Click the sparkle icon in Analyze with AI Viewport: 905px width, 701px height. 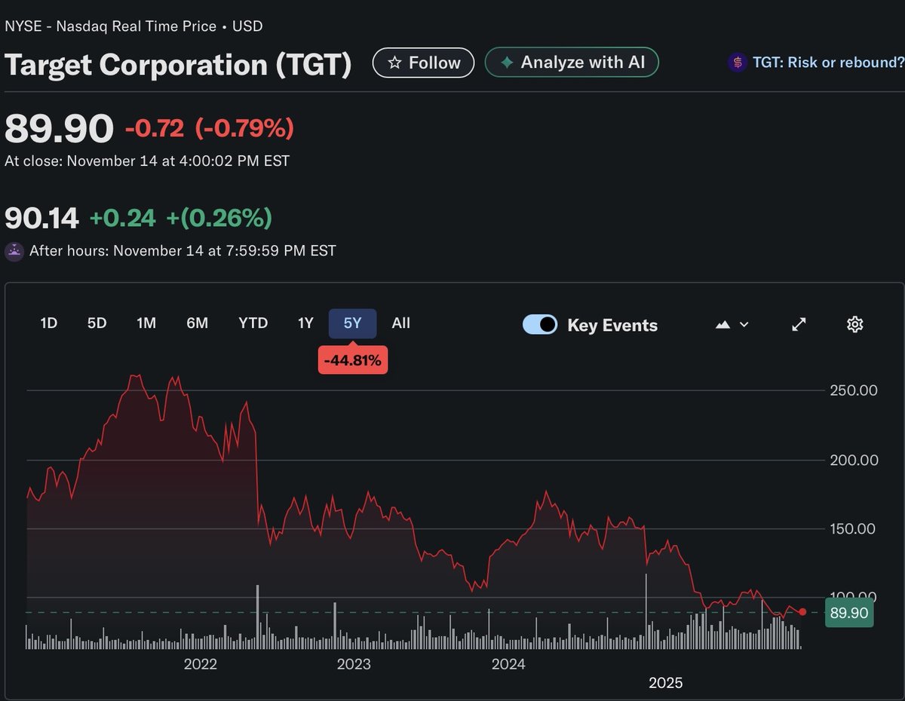pos(508,63)
